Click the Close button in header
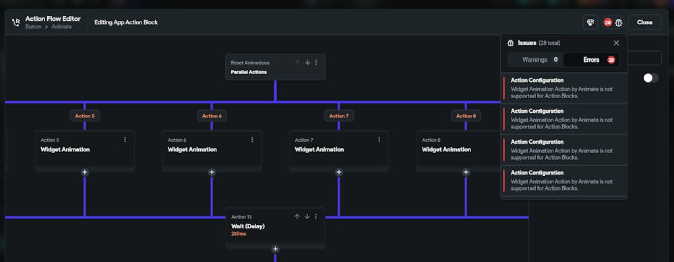The image size is (674, 262). (x=644, y=22)
